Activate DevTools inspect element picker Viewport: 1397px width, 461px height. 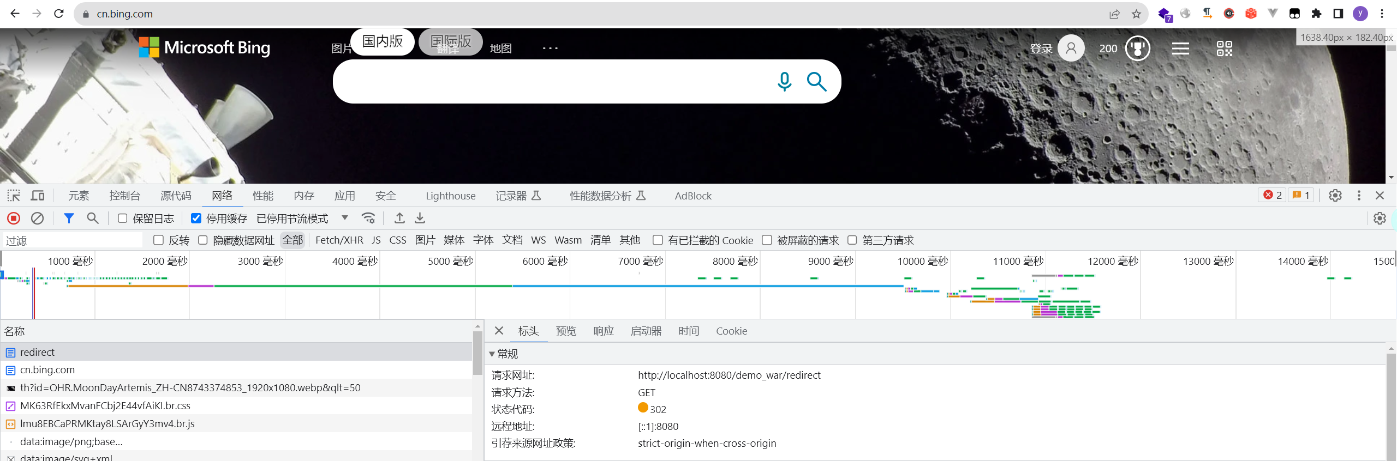[x=14, y=196]
